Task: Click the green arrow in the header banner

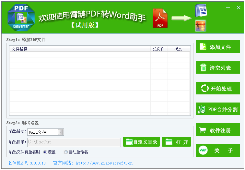Action: [x=181, y=18]
